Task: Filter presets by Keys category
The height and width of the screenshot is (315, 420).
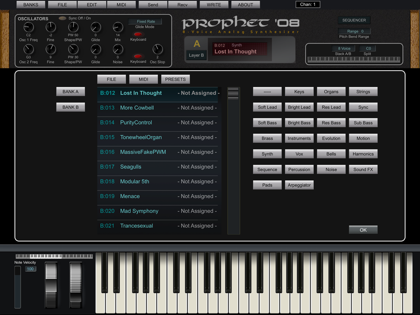Action: pos(299,92)
